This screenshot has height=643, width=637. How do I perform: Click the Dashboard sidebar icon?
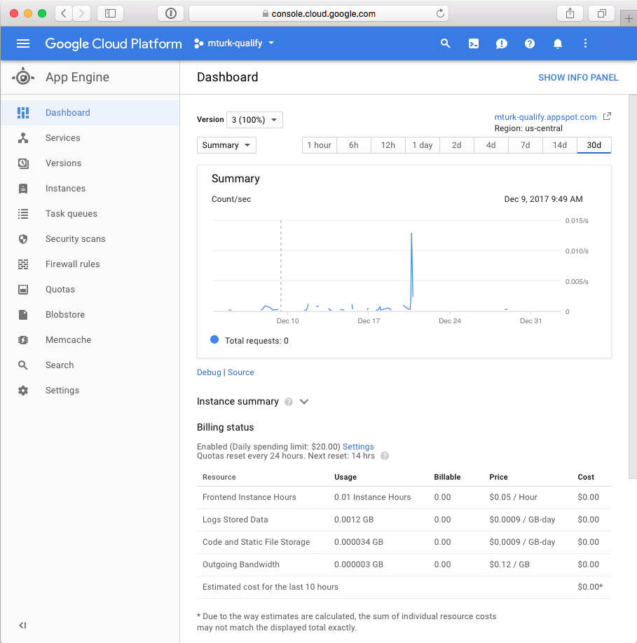pos(23,113)
